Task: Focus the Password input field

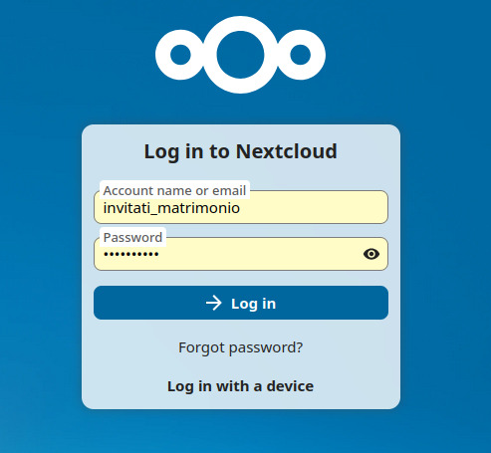Action: [x=241, y=254]
